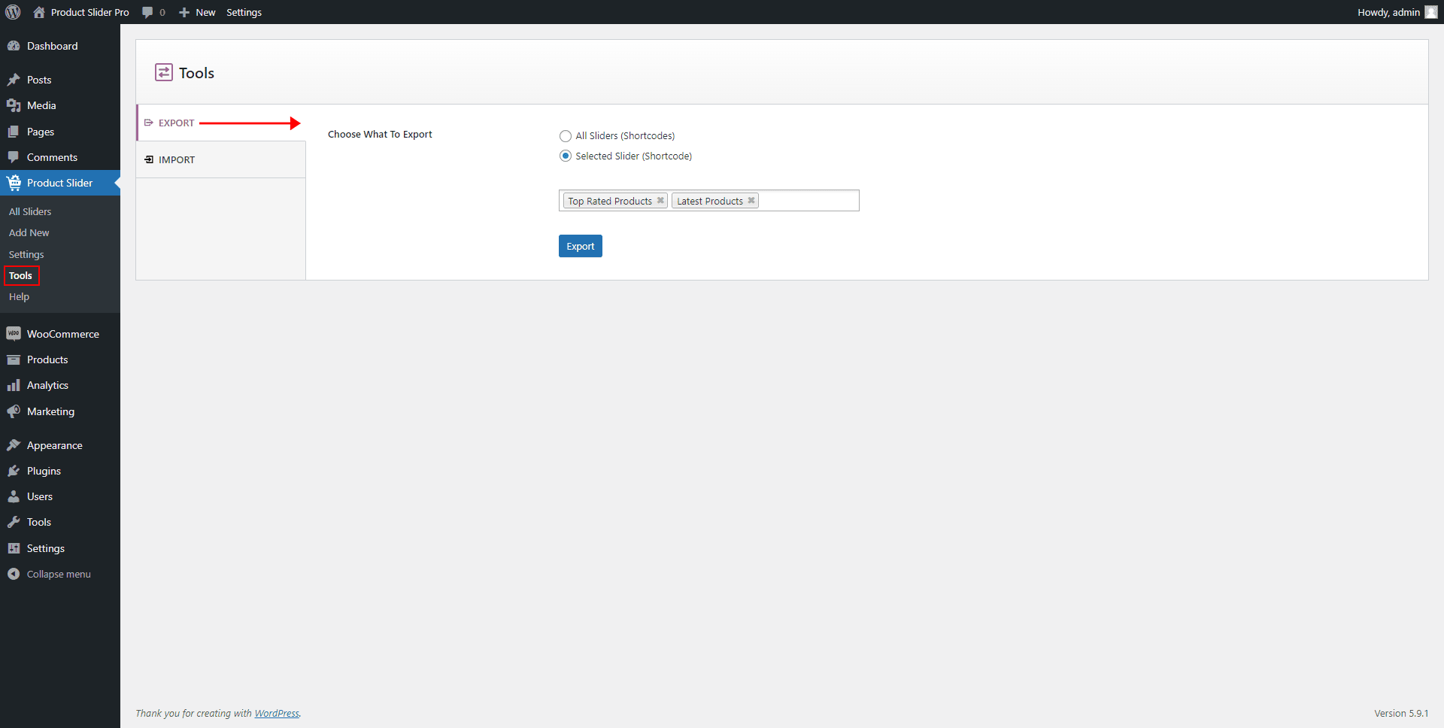Select the EXPORT tab
Image resolution: width=1444 pixels, height=728 pixels.
176,123
